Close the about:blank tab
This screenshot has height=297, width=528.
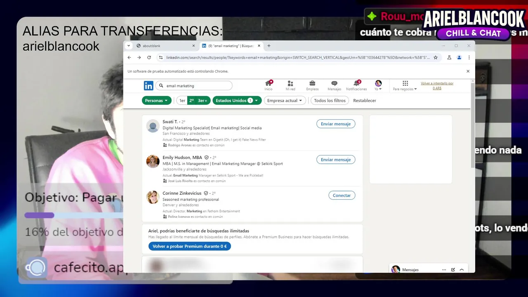[193, 46]
